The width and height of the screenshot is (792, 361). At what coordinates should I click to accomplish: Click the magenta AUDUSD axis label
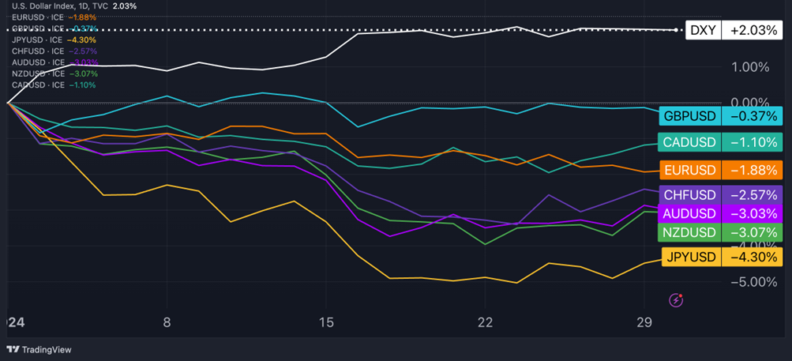point(689,213)
